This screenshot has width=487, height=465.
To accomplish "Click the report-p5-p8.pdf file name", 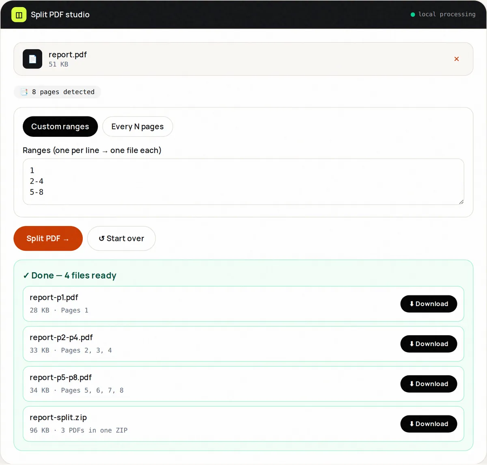I will pos(61,377).
